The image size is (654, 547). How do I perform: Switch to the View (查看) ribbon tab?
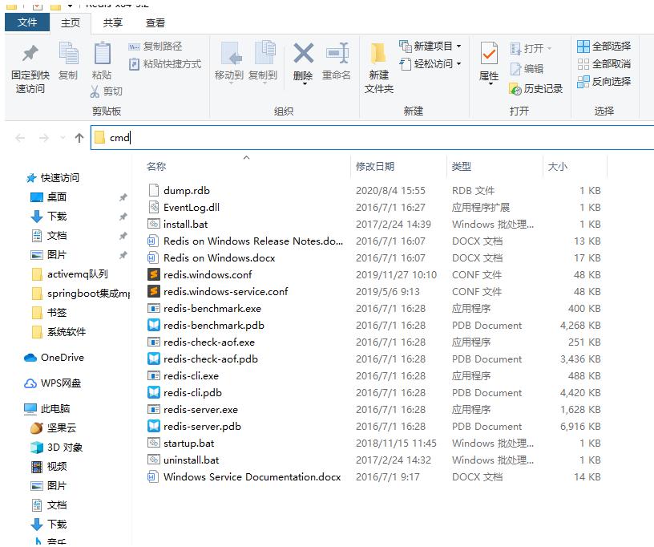(155, 23)
